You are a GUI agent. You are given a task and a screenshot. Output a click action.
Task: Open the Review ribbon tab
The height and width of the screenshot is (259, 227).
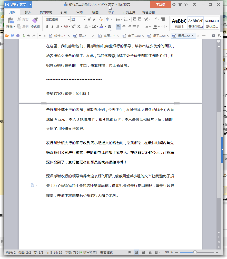click(80, 12)
